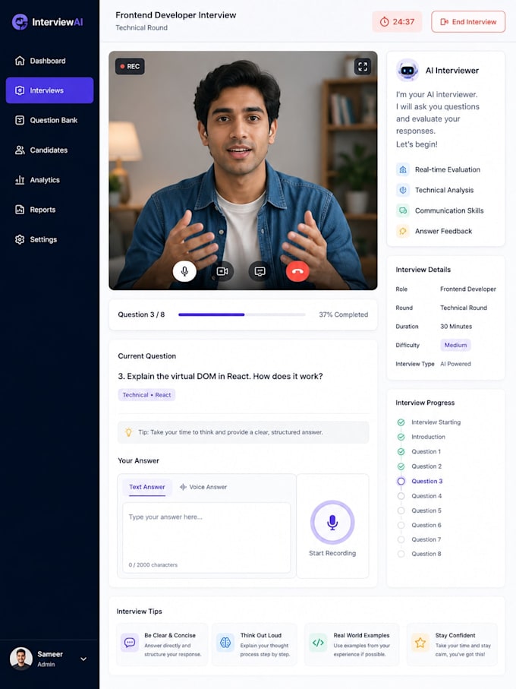
Task: Select Interview Starting progress step
Action: (429, 422)
